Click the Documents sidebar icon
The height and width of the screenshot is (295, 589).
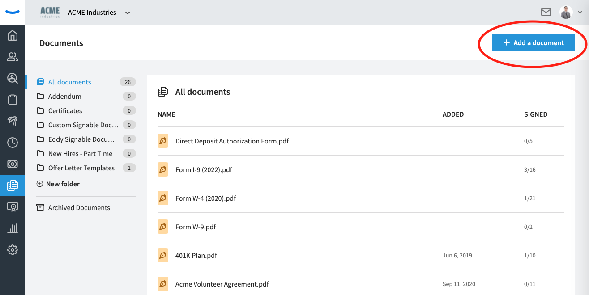coord(12,185)
